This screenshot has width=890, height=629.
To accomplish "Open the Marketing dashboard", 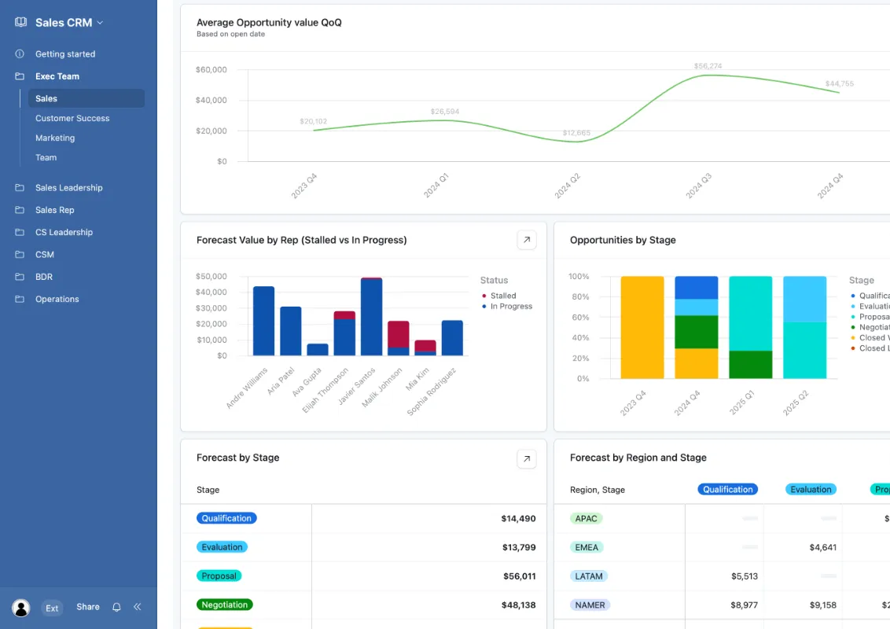I will (x=55, y=138).
